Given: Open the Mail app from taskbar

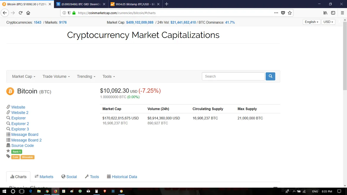Looking at the screenshot, I should click(88, 191).
